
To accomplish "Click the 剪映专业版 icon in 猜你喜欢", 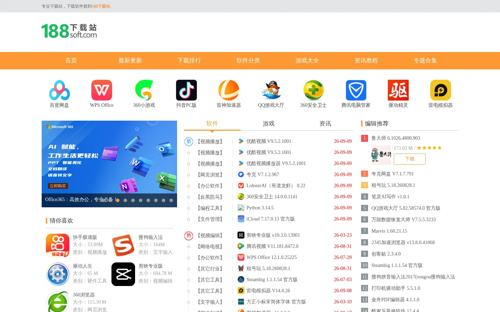I will click(x=123, y=274).
